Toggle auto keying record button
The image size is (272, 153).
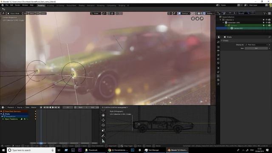[x=41, y=108]
